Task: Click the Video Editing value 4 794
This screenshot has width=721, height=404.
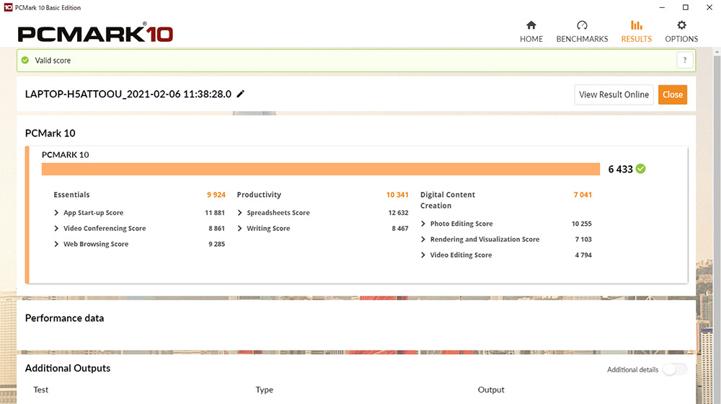Action: 583,255
